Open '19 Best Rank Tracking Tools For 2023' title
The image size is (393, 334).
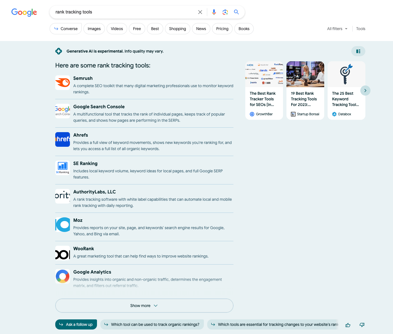304,99
